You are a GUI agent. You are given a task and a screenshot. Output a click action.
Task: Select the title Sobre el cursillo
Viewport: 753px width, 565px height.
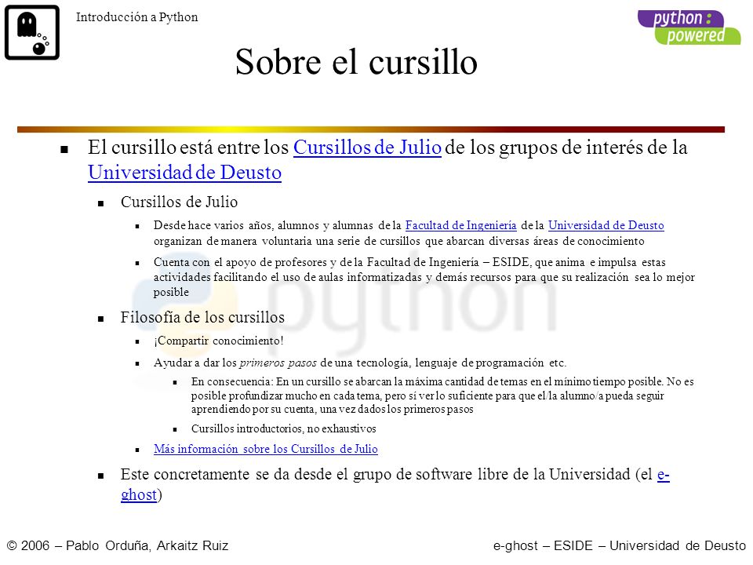pyautogui.click(x=356, y=62)
